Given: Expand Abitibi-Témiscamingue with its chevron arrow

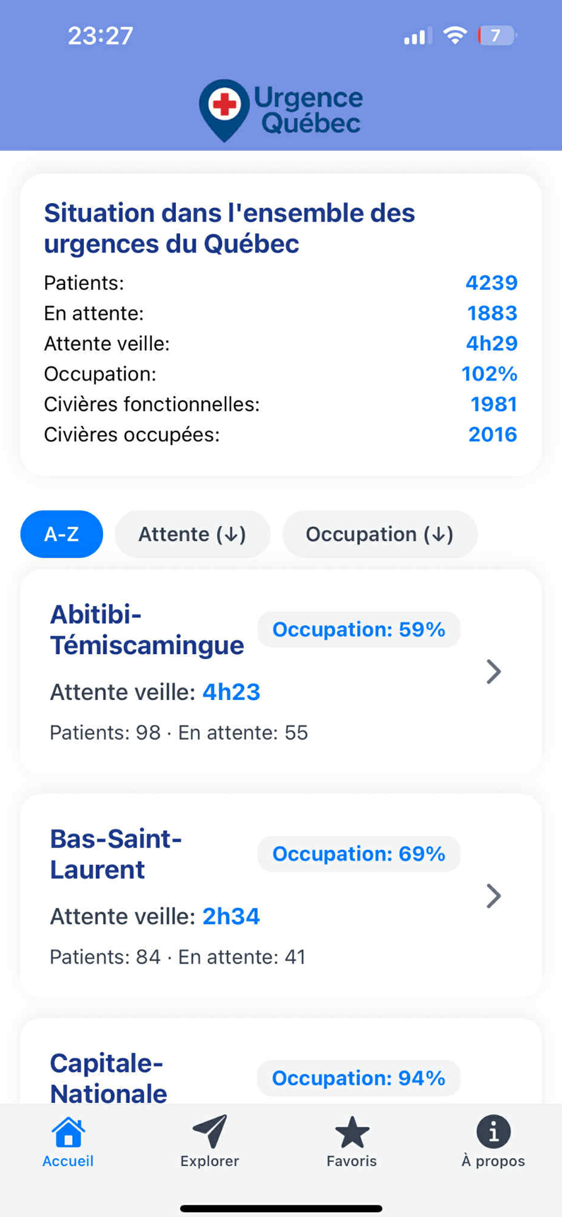Looking at the screenshot, I should [493, 671].
